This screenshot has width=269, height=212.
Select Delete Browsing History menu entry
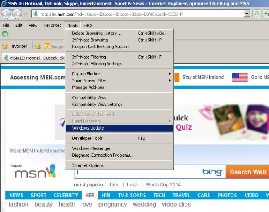[x=97, y=33]
